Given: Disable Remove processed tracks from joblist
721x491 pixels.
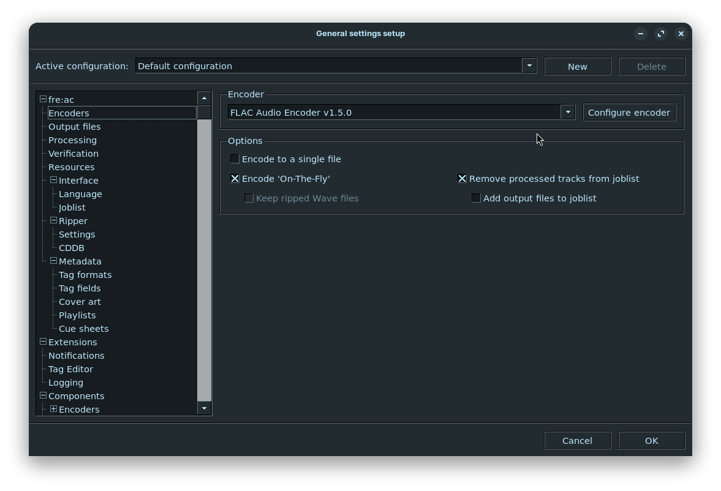Looking at the screenshot, I should 462,179.
